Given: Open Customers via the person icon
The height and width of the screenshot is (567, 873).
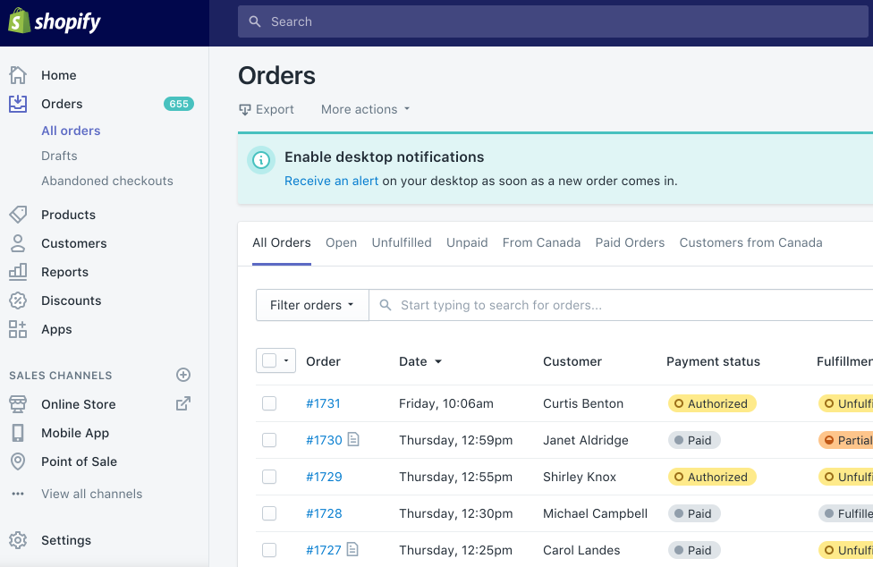Looking at the screenshot, I should click(18, 243).
